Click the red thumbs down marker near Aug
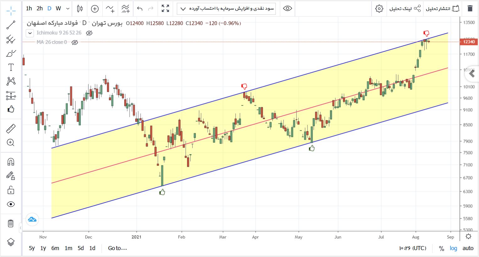The height and width of the screenshot is (257, 479). click(426, 33)
